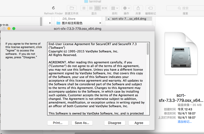Switch Finder to list view

pos(91,8)
